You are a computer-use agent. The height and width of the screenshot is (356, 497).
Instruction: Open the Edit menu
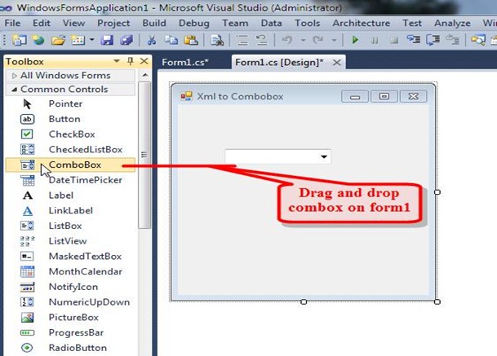click(42, 23)
